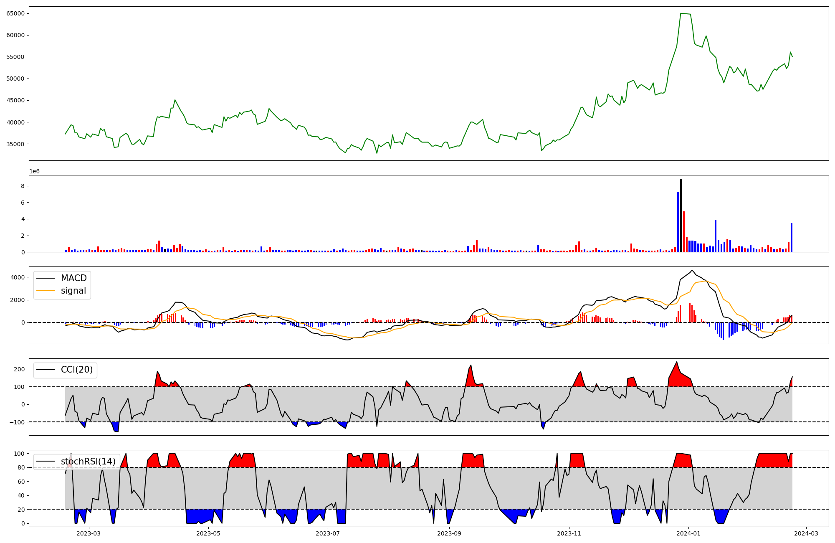Click the 200 tick on CCI axis

tap(19, 369)
